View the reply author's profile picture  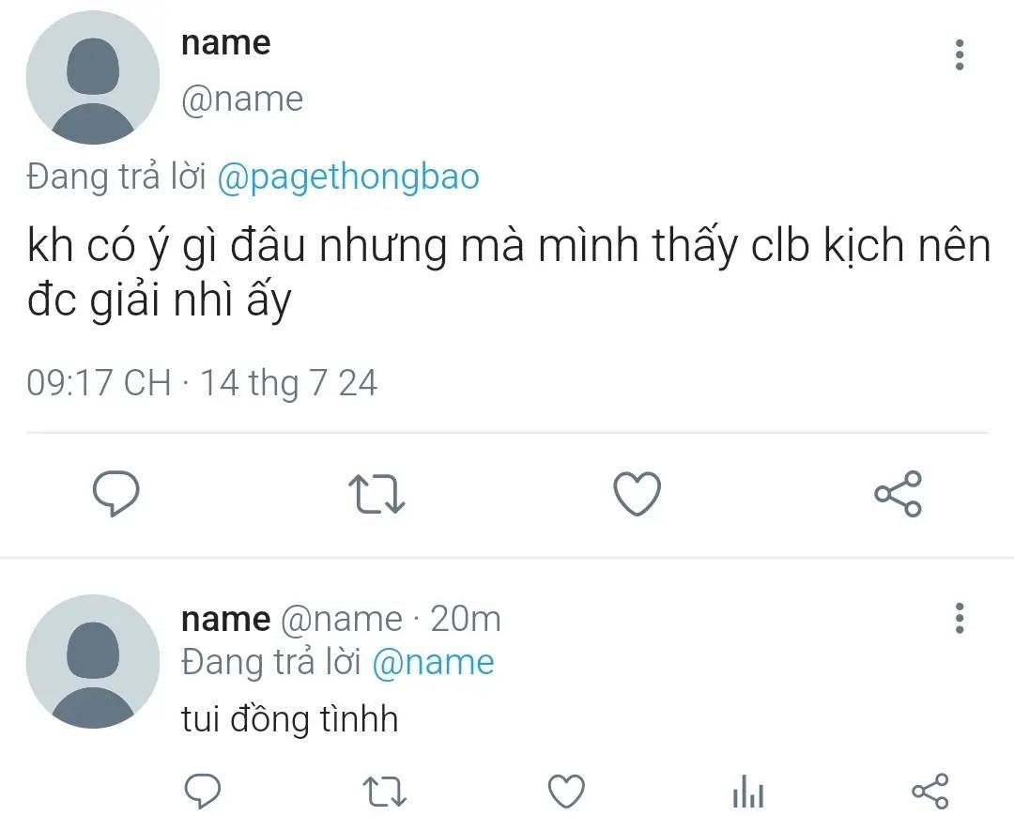point(93,661)
